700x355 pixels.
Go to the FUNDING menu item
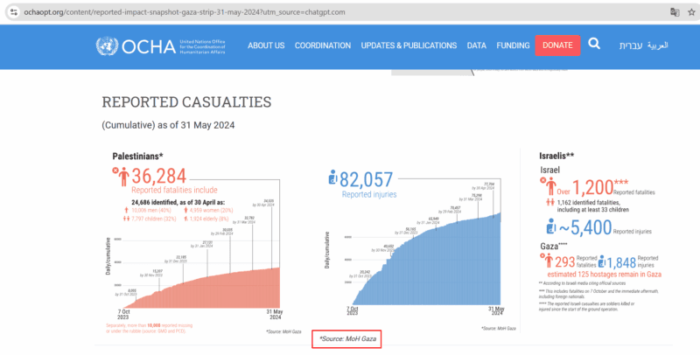click(513, 45)
